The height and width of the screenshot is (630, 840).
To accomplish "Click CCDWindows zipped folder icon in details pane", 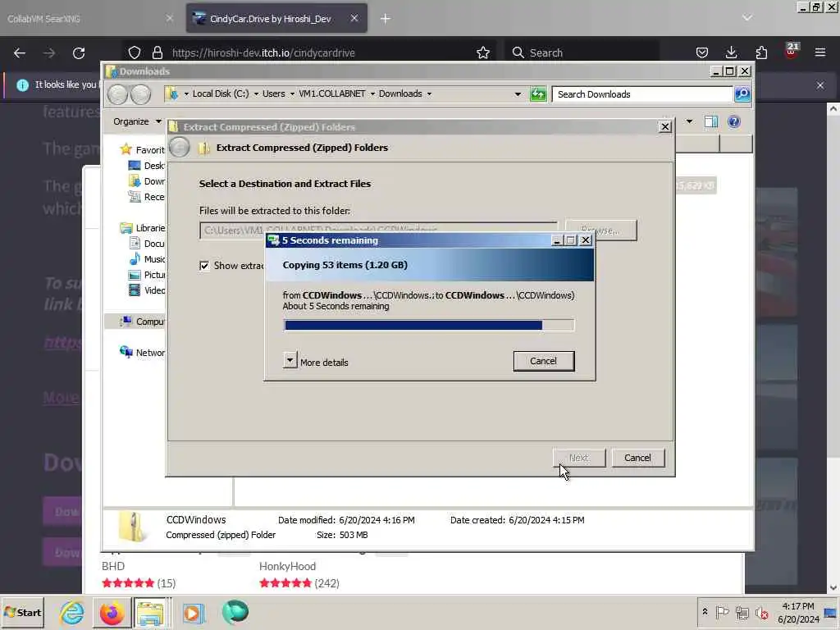I will click(x=132, y=527).
